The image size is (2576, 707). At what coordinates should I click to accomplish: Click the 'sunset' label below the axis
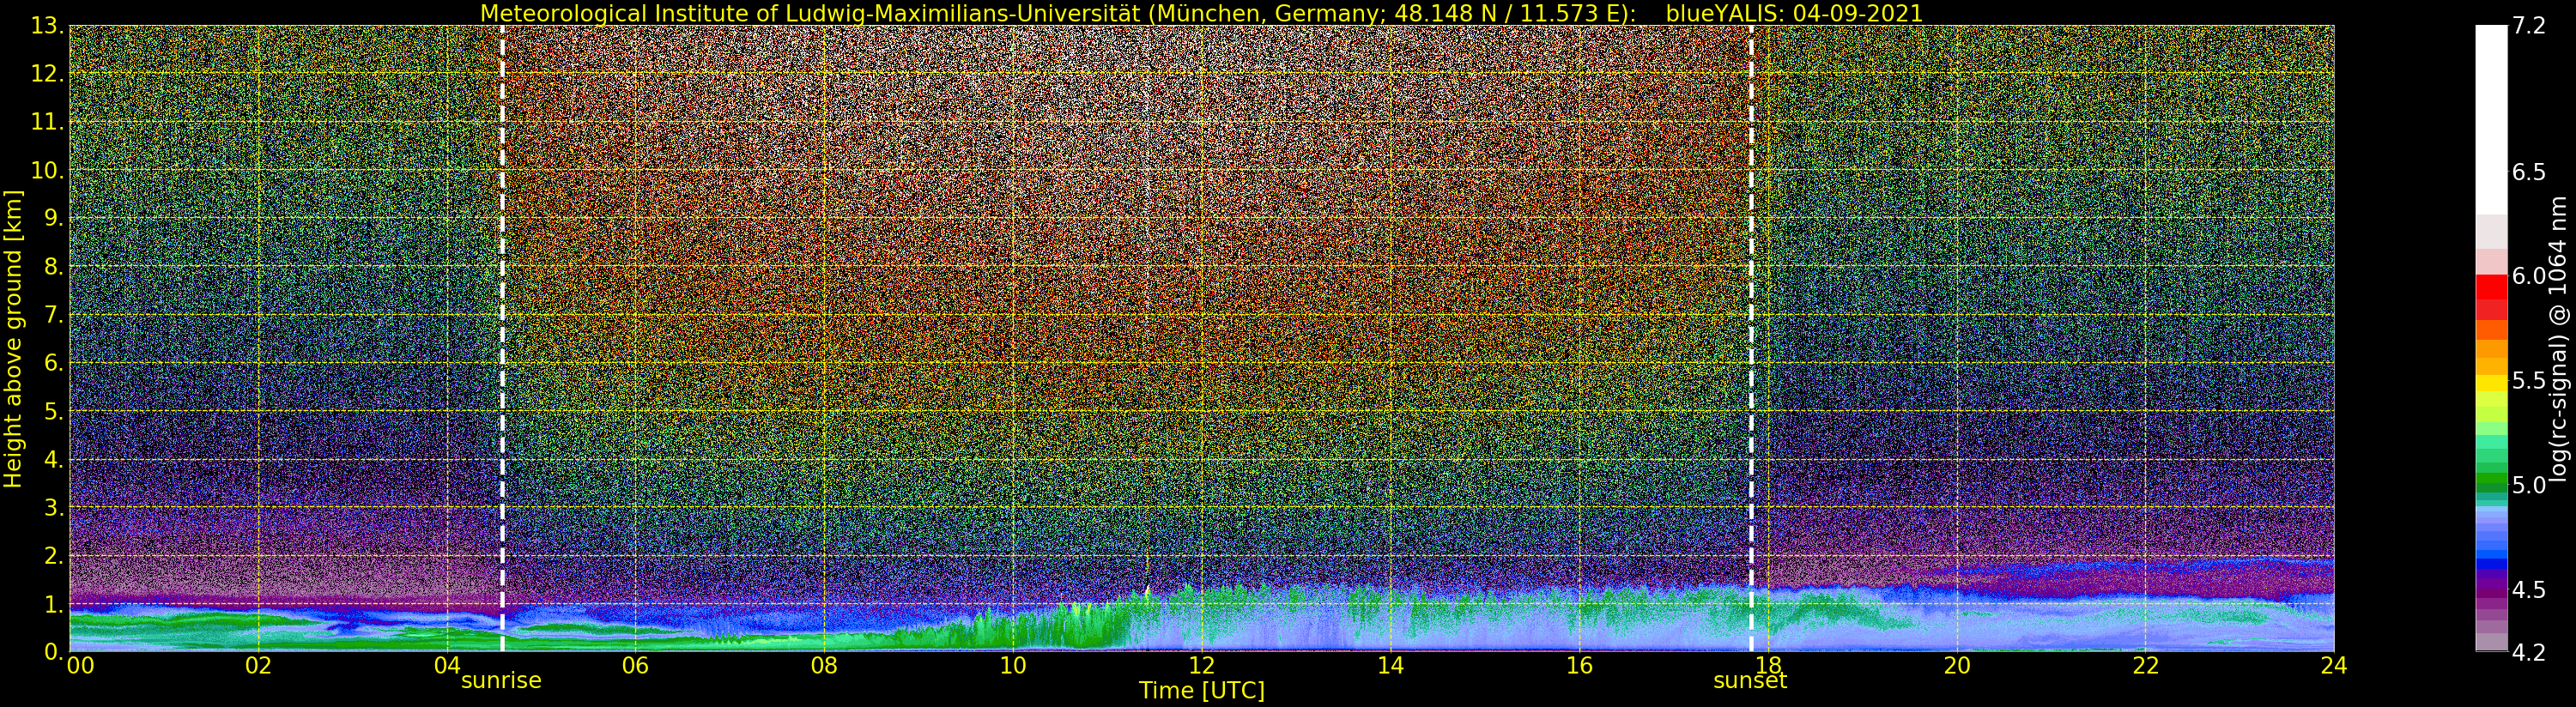(x=1750, y=681)
